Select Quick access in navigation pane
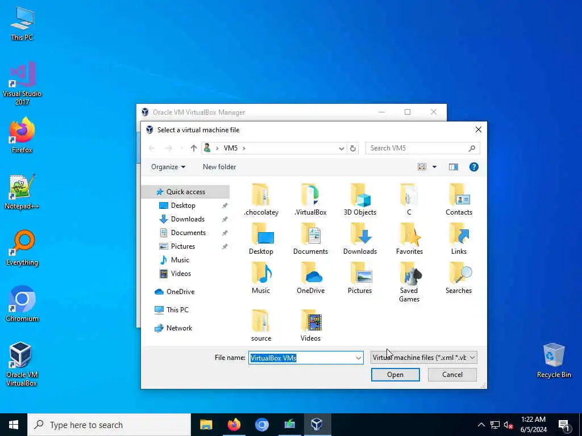This screenshot has height=436, width=582. [x=185, y=192]
